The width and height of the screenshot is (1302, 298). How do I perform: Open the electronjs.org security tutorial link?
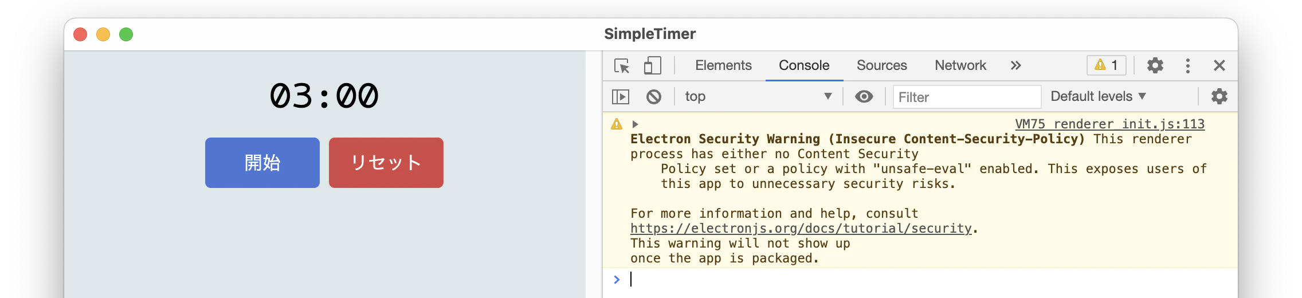click(x=801, y=228)
